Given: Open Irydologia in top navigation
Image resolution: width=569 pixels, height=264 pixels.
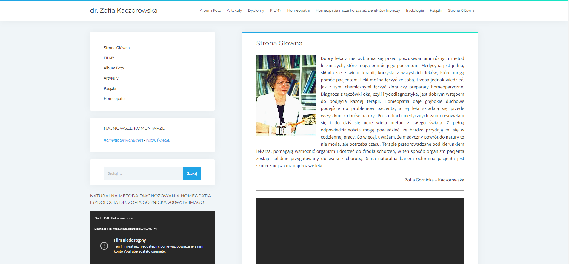Looking at the screenshot, I should (415, 10).
